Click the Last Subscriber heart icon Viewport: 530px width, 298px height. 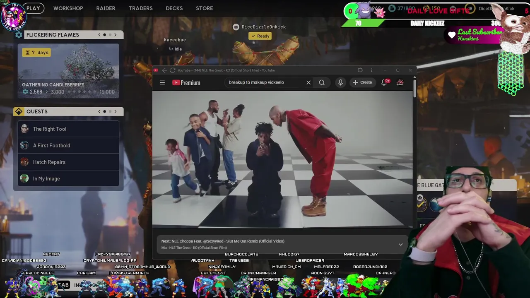tap(452, 35)
